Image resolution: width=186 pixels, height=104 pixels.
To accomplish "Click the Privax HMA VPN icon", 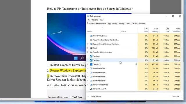I will coord(91,89).
